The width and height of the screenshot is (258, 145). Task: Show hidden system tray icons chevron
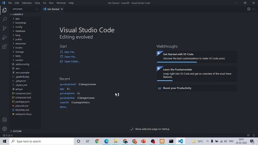[208, 141]
